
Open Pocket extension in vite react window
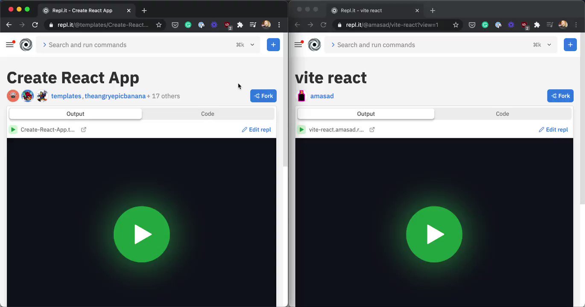coord(472,25)
